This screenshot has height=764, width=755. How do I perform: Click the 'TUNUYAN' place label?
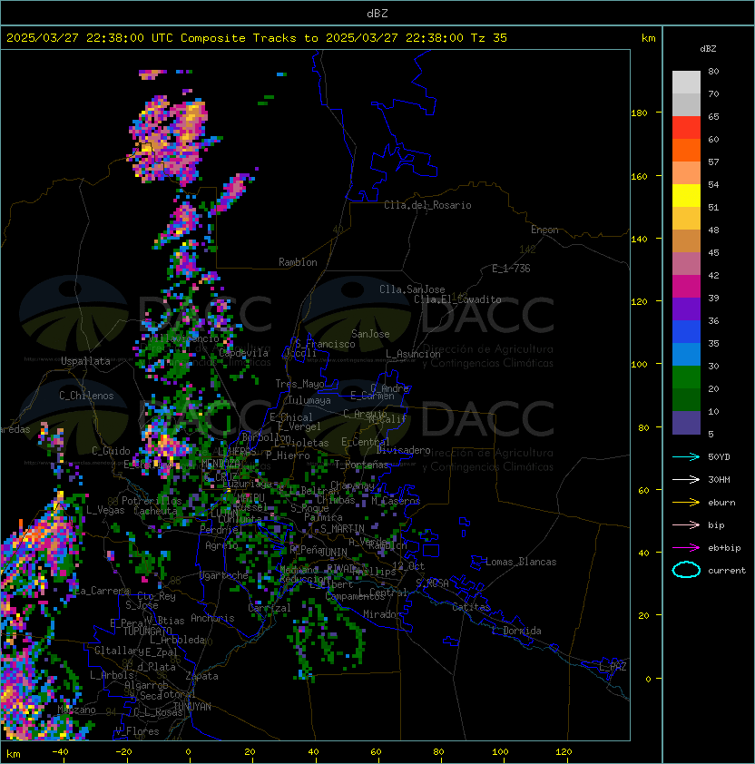(192, 707)
